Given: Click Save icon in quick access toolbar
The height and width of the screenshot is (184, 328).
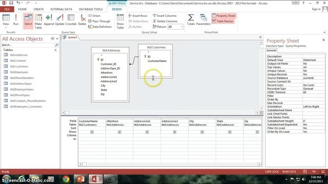Looking at the screenshot, I should point(11,3).
